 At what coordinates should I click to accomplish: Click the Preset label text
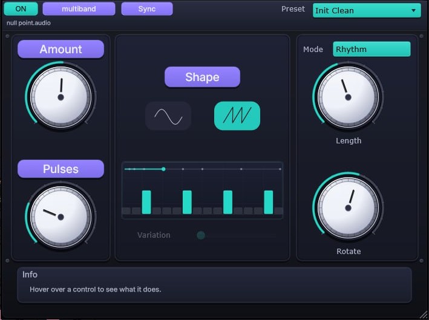[293, 9]
